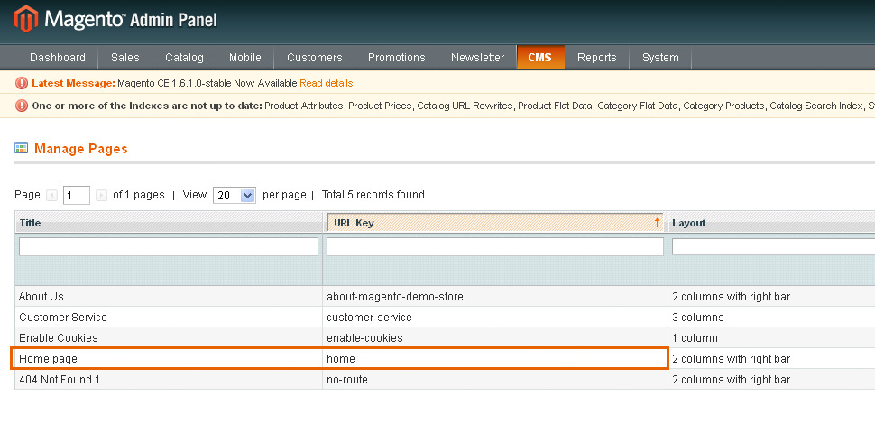Open the per page View dropdown
Image resolution: width=875 pixels, height=424 pixels.
(235, 195)
